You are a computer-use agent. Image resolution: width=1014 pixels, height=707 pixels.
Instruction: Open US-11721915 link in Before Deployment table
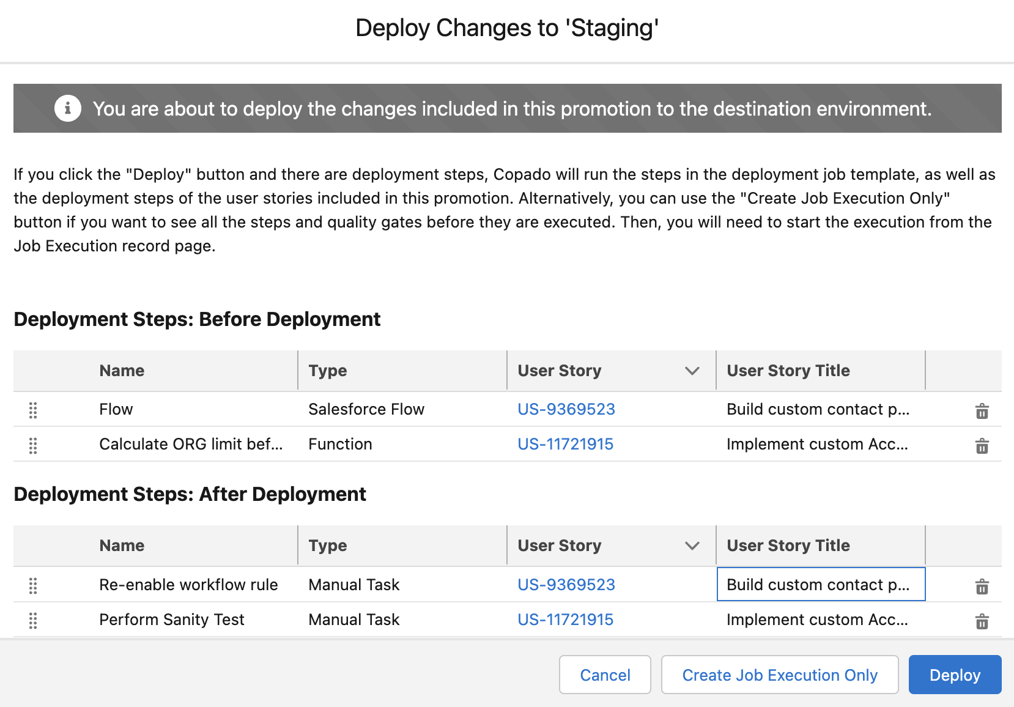pyautogui.click(x=565, y=444)
